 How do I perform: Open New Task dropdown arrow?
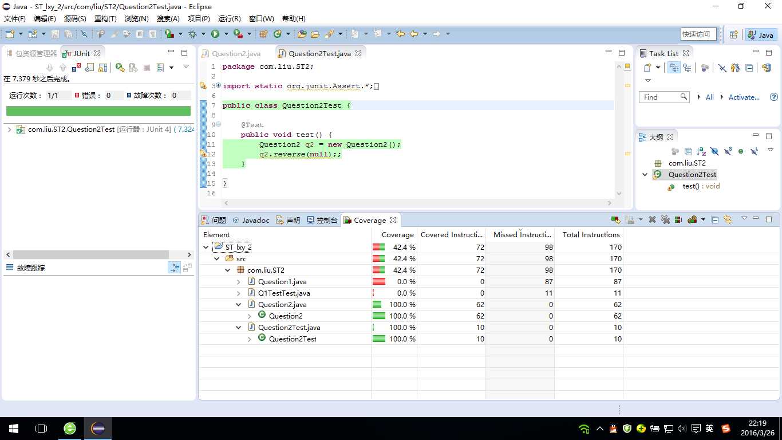tap(658, 68)
